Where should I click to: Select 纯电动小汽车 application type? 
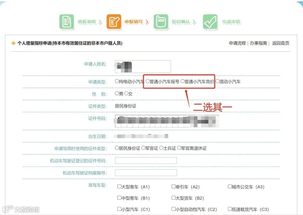(116, 81)
